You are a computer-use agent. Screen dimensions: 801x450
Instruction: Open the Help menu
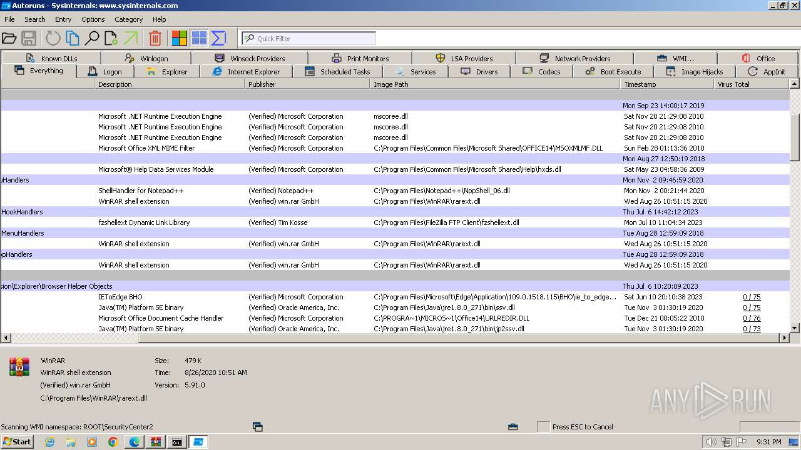160,19
